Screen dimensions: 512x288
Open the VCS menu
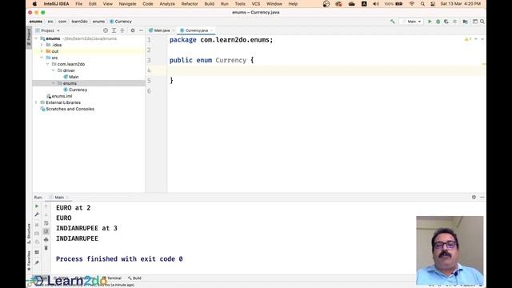tap(256, 4)
